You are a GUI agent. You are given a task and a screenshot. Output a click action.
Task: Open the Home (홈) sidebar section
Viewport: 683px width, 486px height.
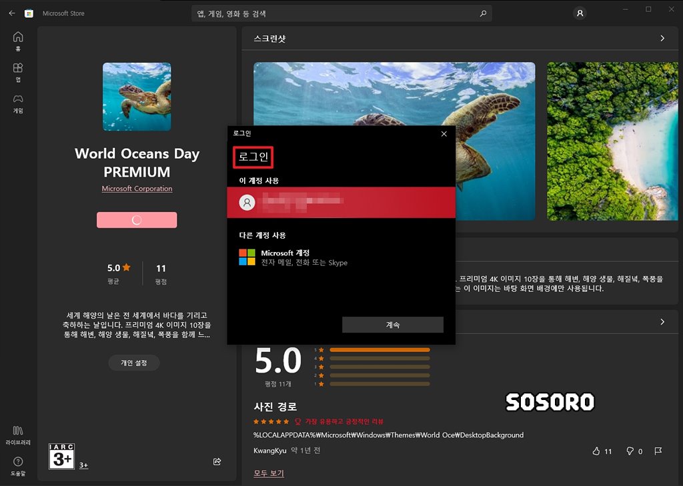pos(18,41)
